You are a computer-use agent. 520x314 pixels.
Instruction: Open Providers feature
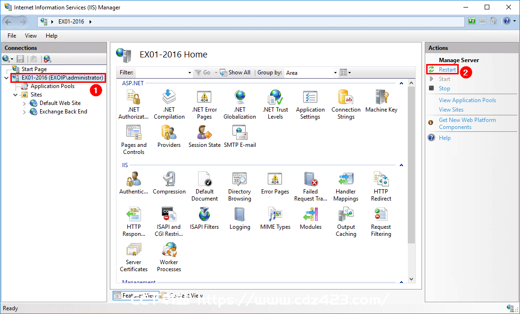(169, 137)
